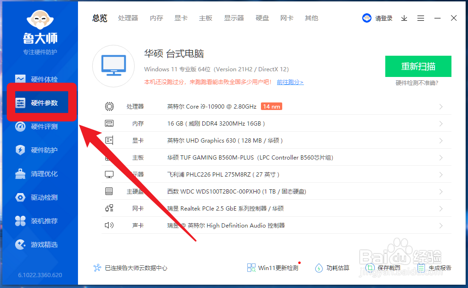Click 保存截图 crop icon
This screenshot has width=468, height=288.
[370, 268]
